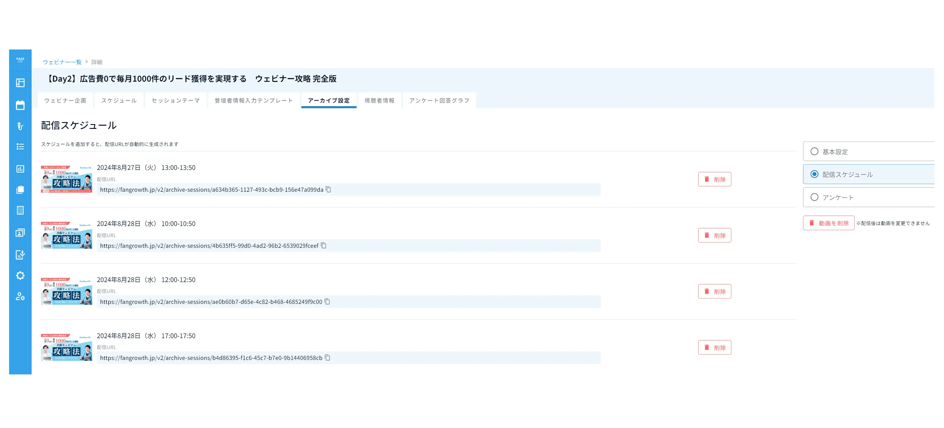The height and width of the screenshot is (428, 944).
Task: Click the PASS logo in the sidebar
Action: tap(20, 60)
